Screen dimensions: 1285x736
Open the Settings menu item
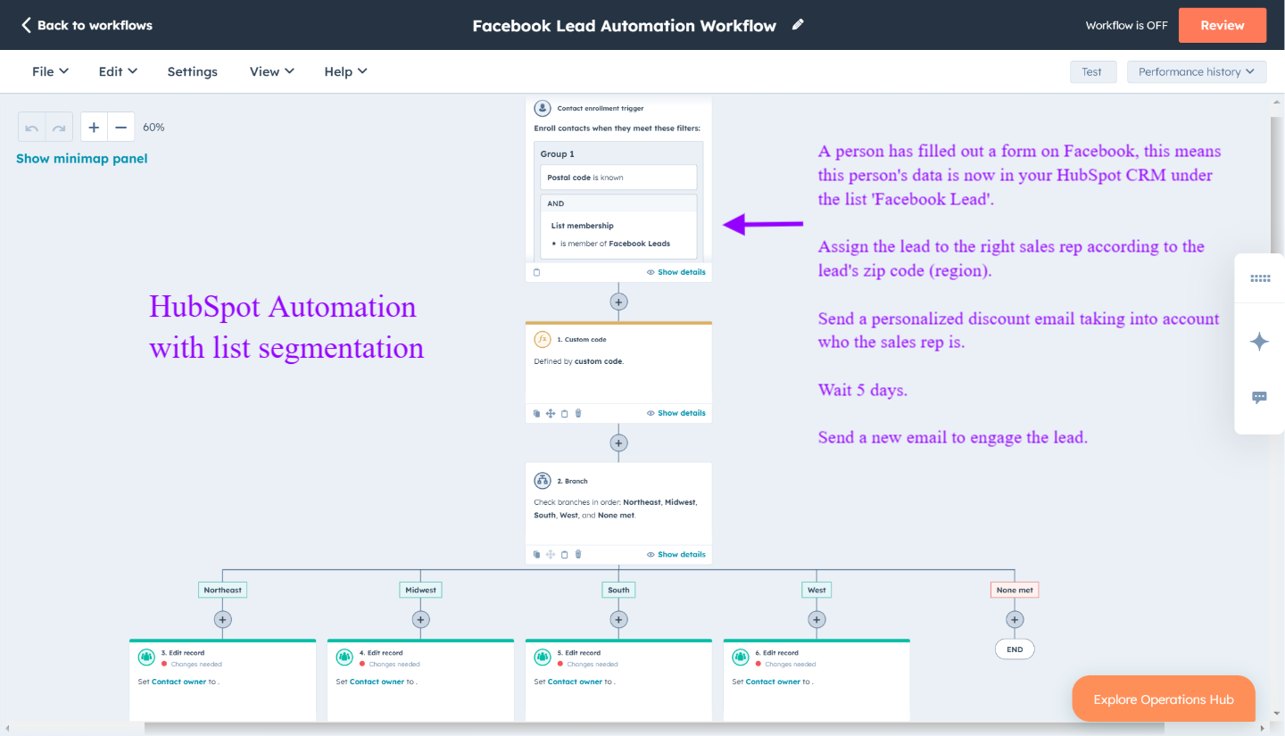pos(192,71)
